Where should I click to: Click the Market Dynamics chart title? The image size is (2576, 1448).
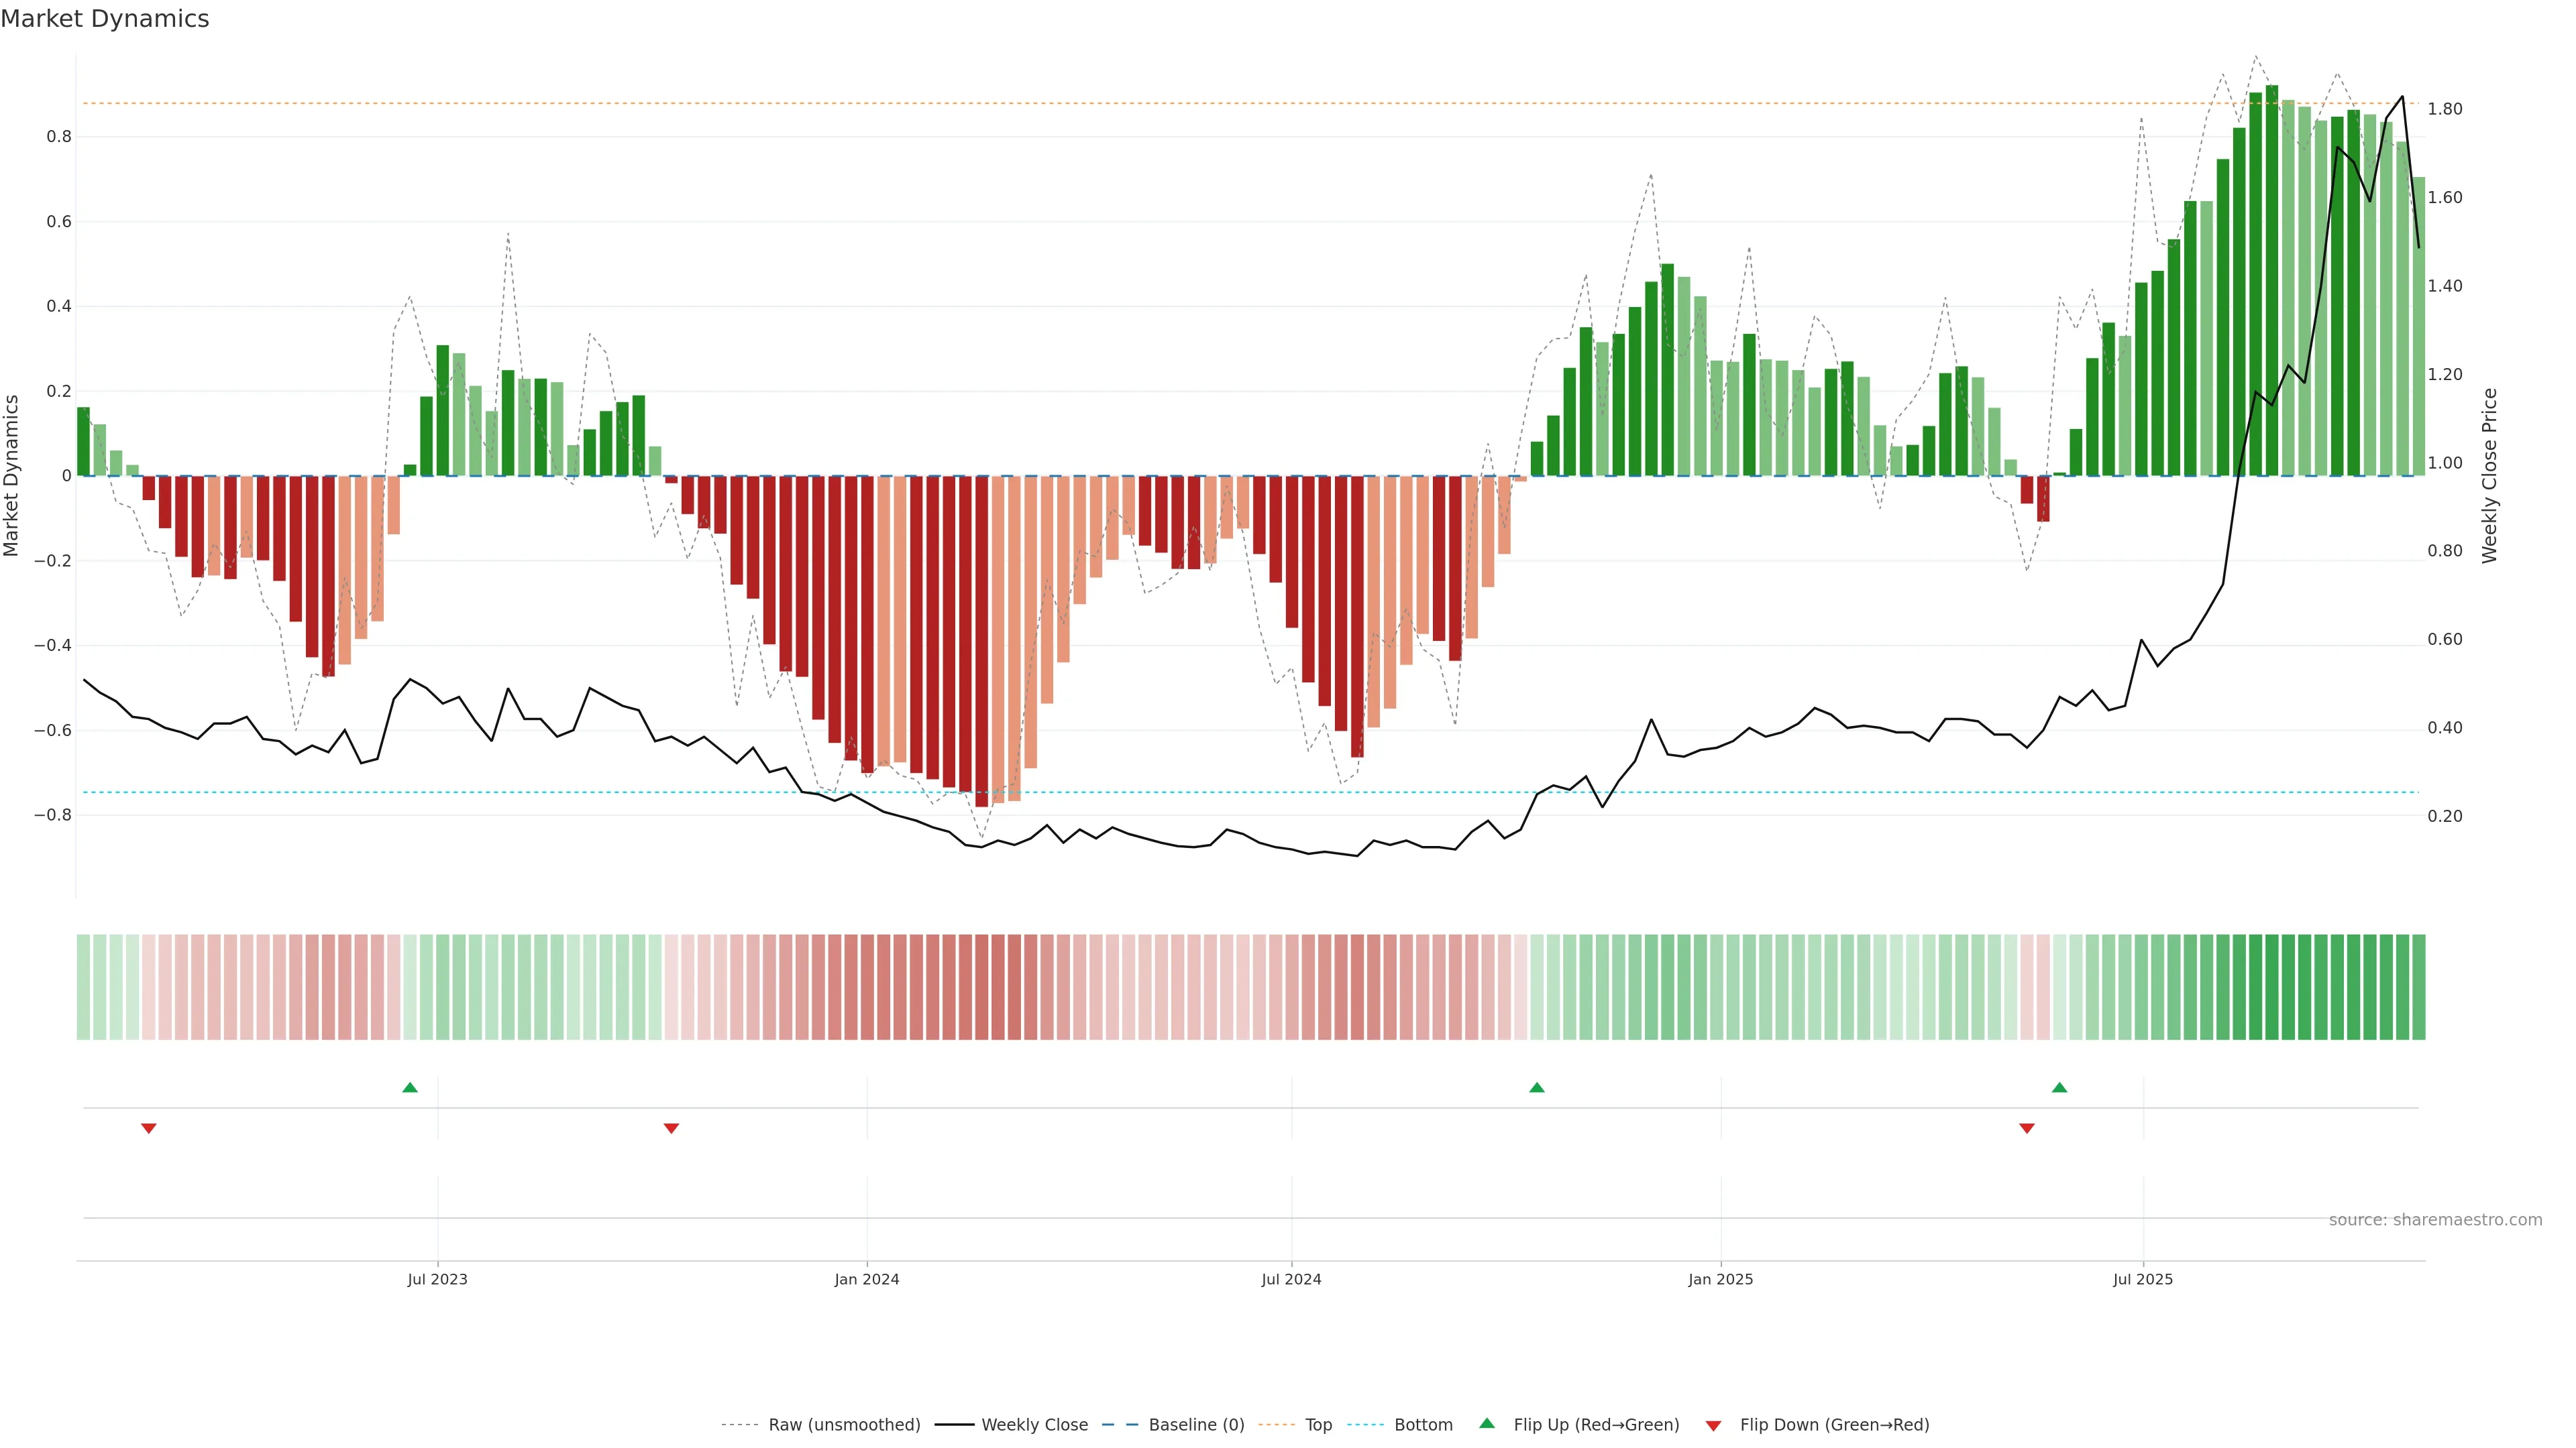(105, 19)
